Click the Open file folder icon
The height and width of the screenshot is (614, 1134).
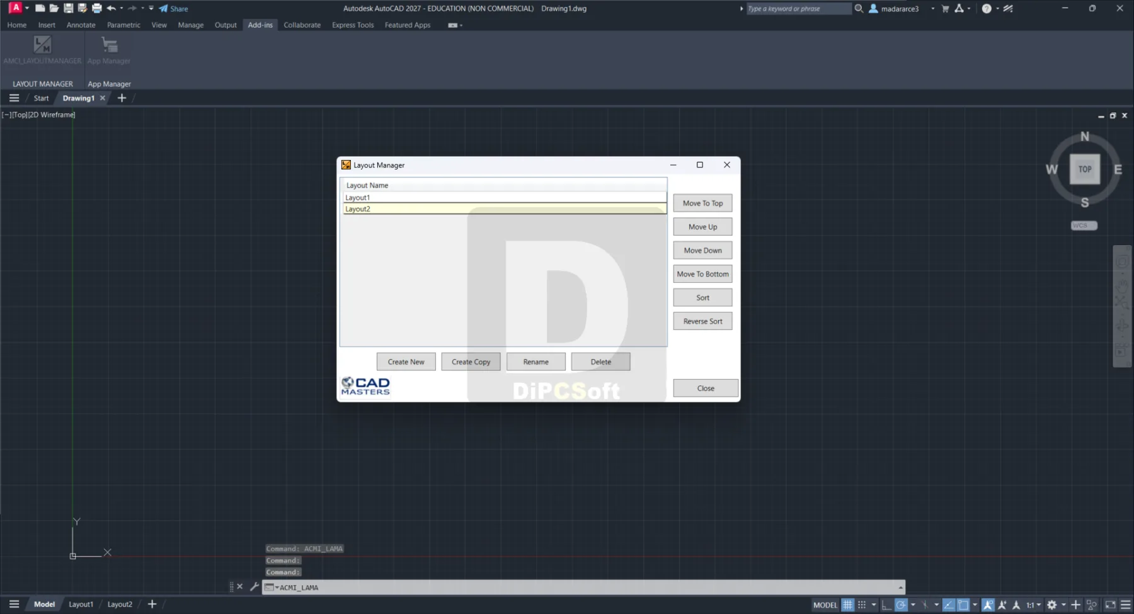tap(54, 8)
